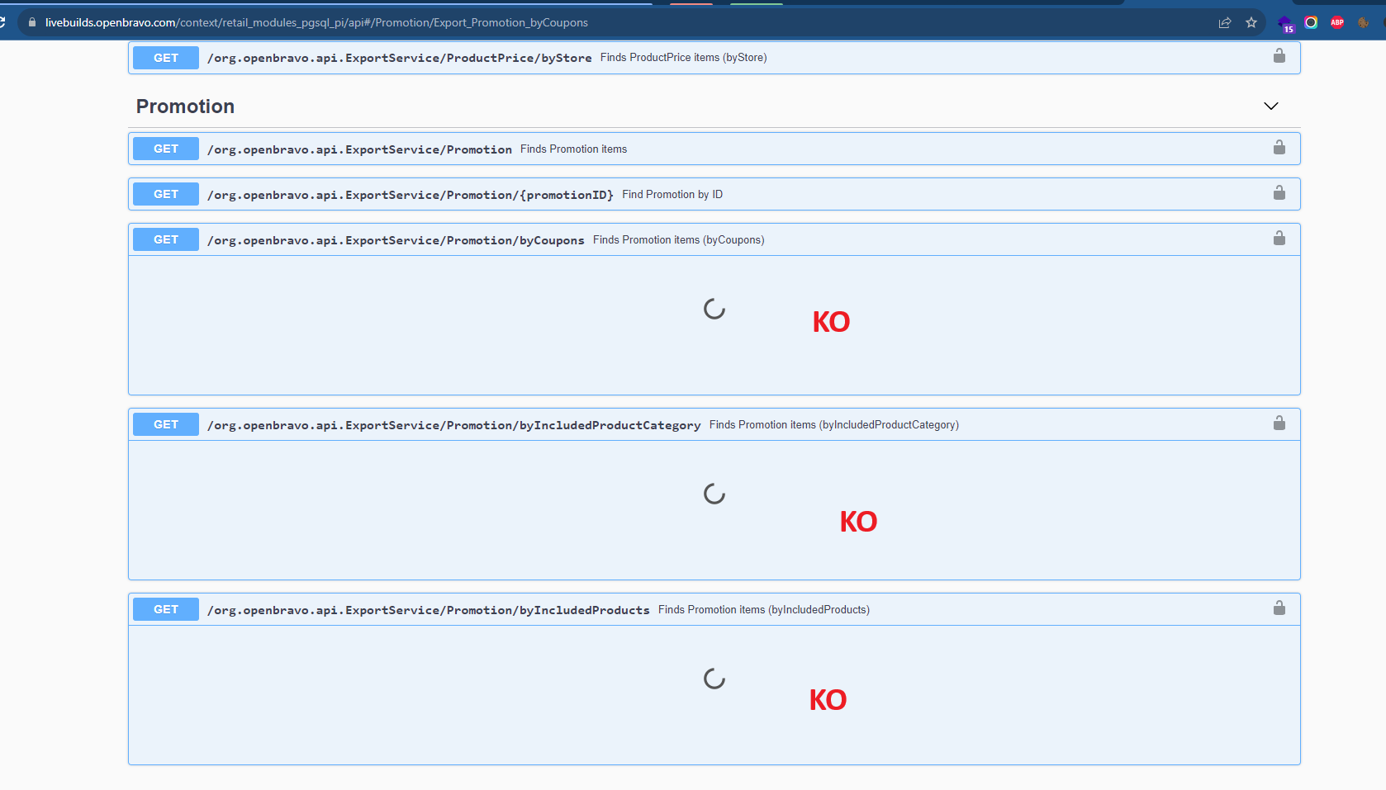This screenshot has height=790, width=1386.
Task: Open the round multicolor ring extension icon
Action: [1311, 22]
